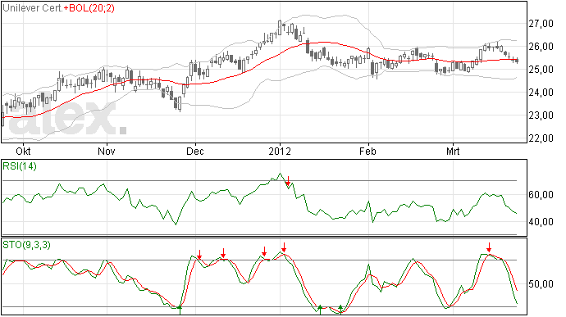The image size is (566, 317).
Task: Click the RSI(14) panel label
Action: 20,166
